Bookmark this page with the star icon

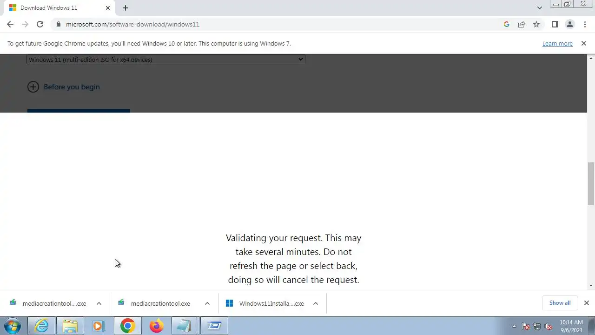[x=536, y=24]
